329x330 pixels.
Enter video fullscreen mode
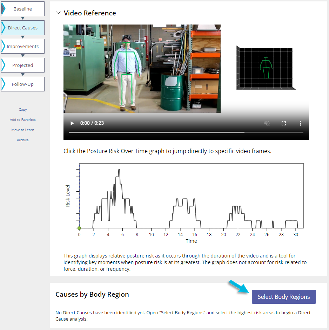click(x=284, y=123)
